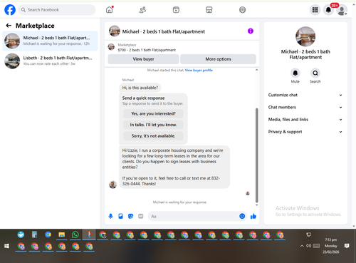Open the Windows action center icon

(347, 246)
